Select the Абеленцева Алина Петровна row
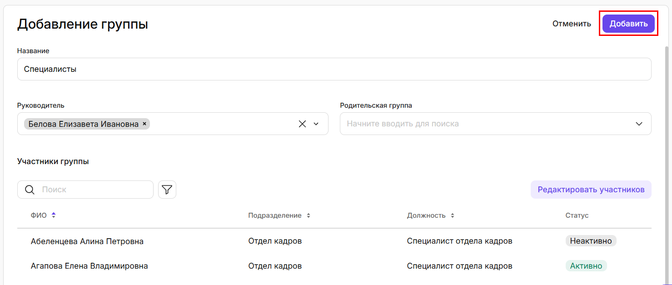The width and height of the screenshot is (672, 285). [x=87, y=241]
